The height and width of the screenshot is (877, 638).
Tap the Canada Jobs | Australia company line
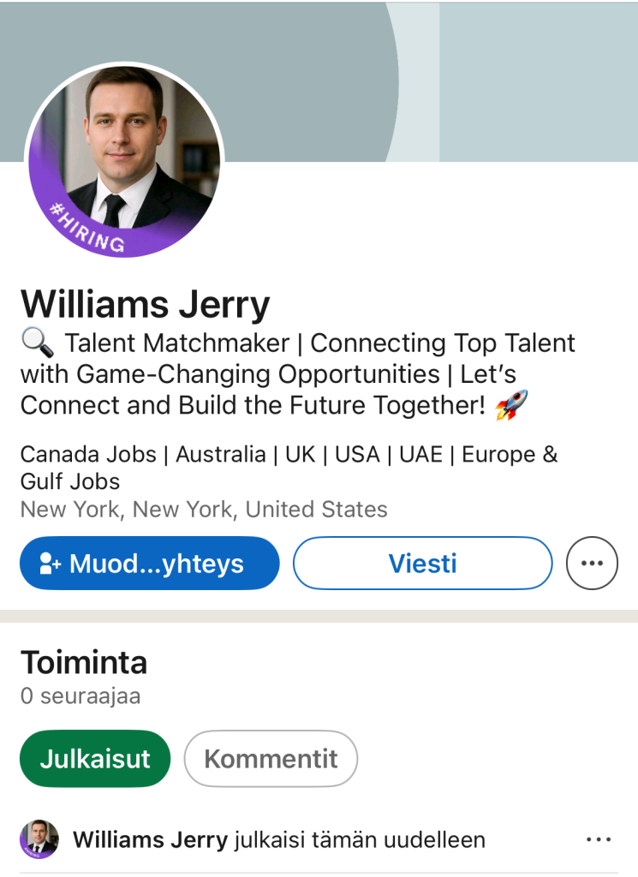click(289, 467)
